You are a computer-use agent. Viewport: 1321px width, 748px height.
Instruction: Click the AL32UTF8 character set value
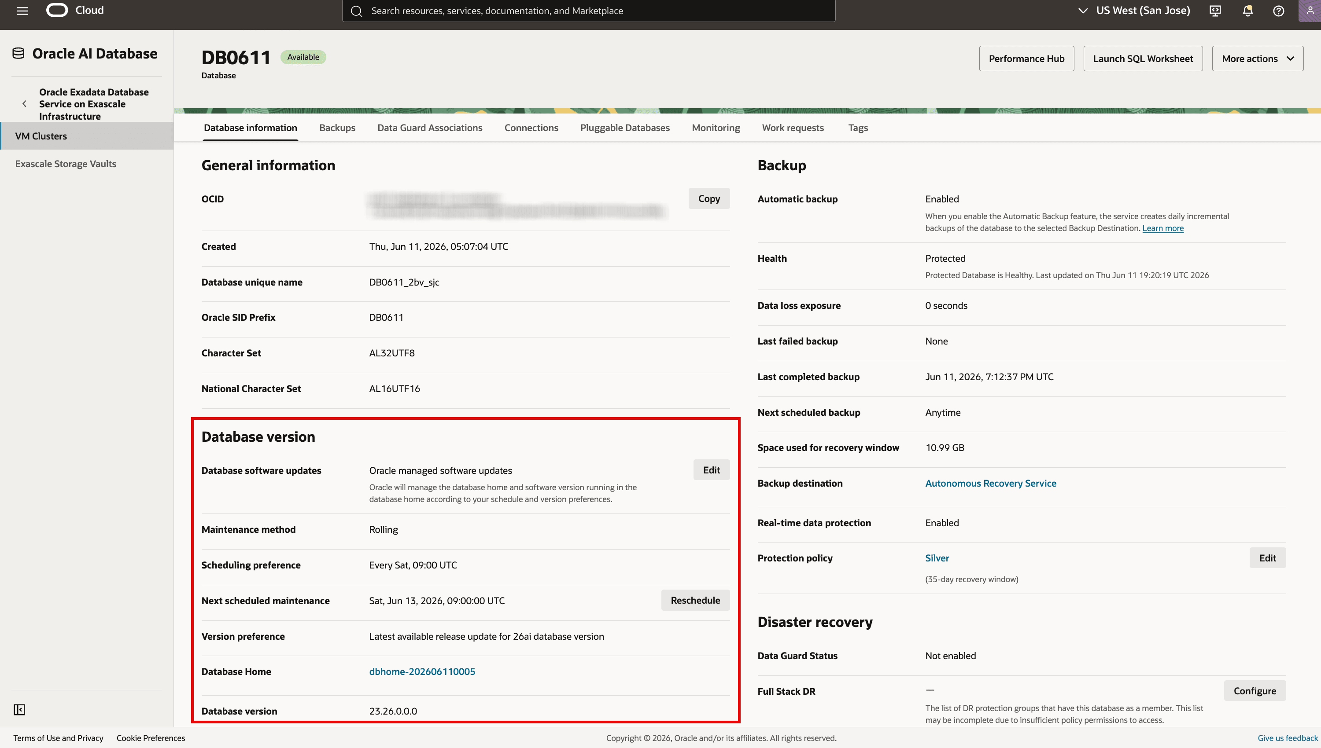(x=391, y=353)
